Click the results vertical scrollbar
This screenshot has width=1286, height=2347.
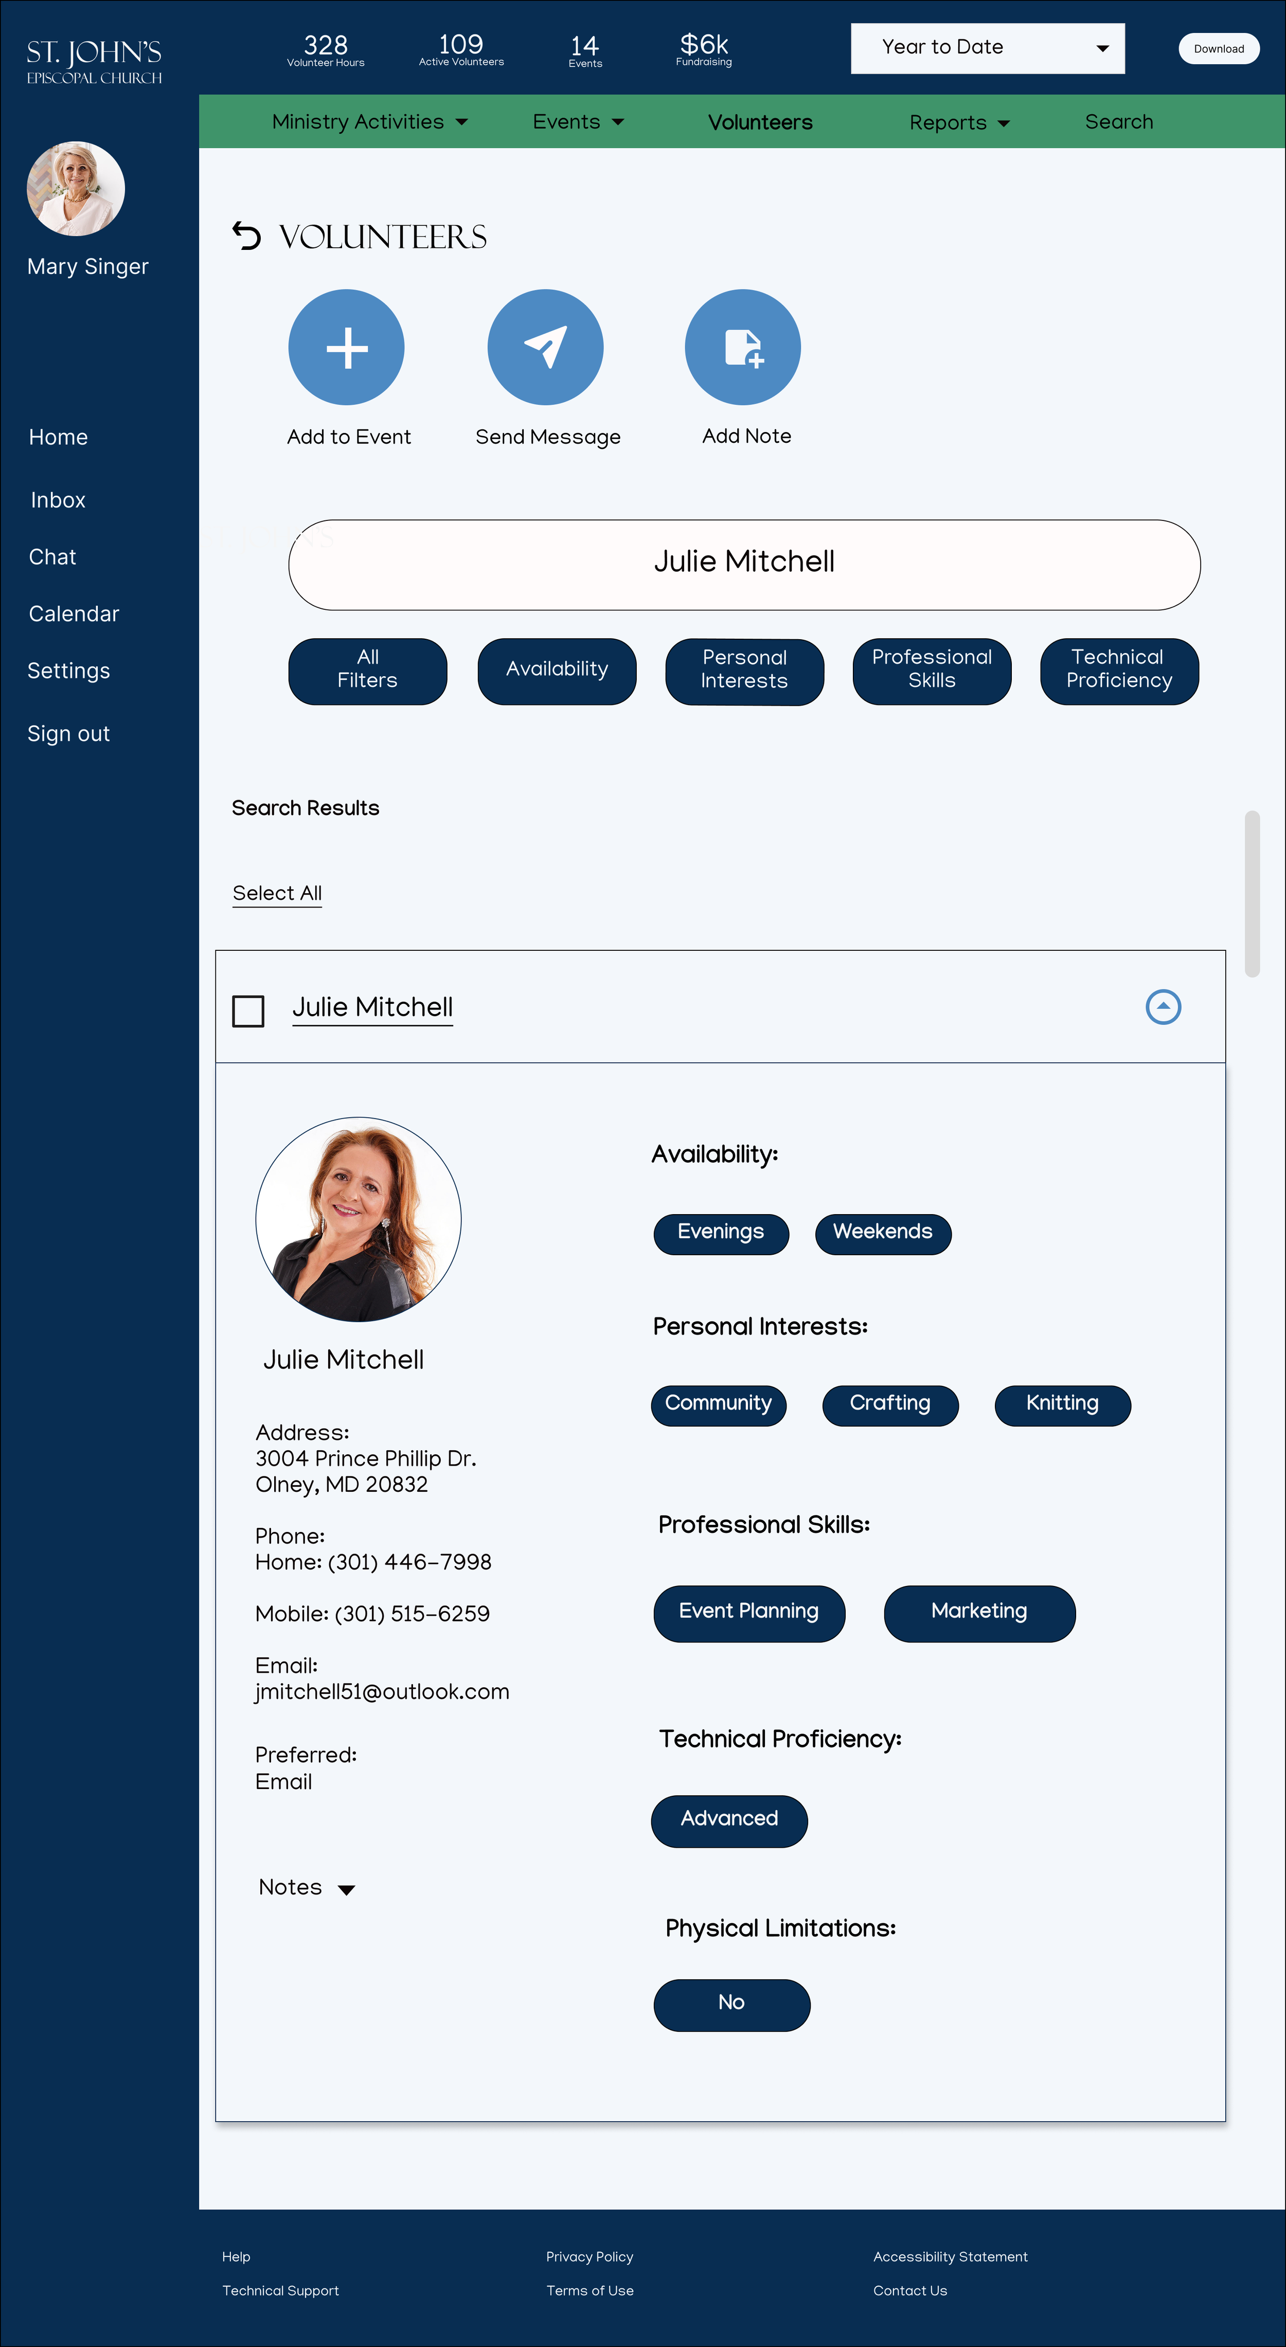(x=1252, y=893)
